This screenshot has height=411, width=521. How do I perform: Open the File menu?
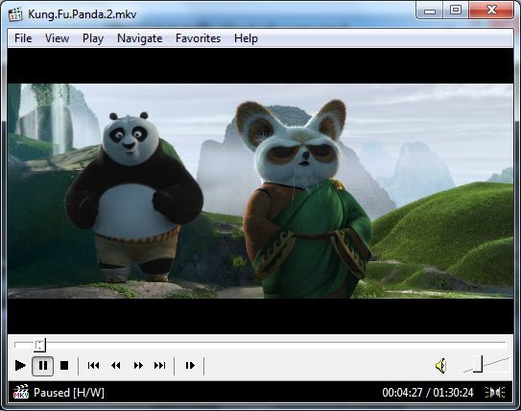(23, 38)
